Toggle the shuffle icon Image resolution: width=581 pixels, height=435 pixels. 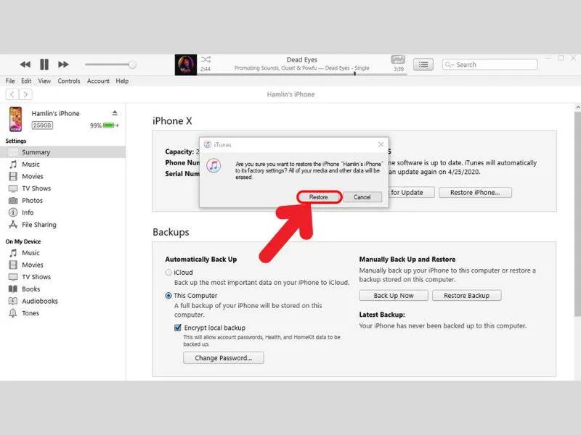pos(206,59)
